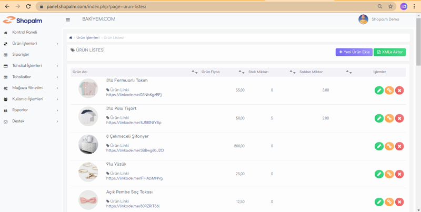The width and height of the screenshot is (421, 212).
Task: Click the Shopalm logo
Action: (x=23, y=21)
